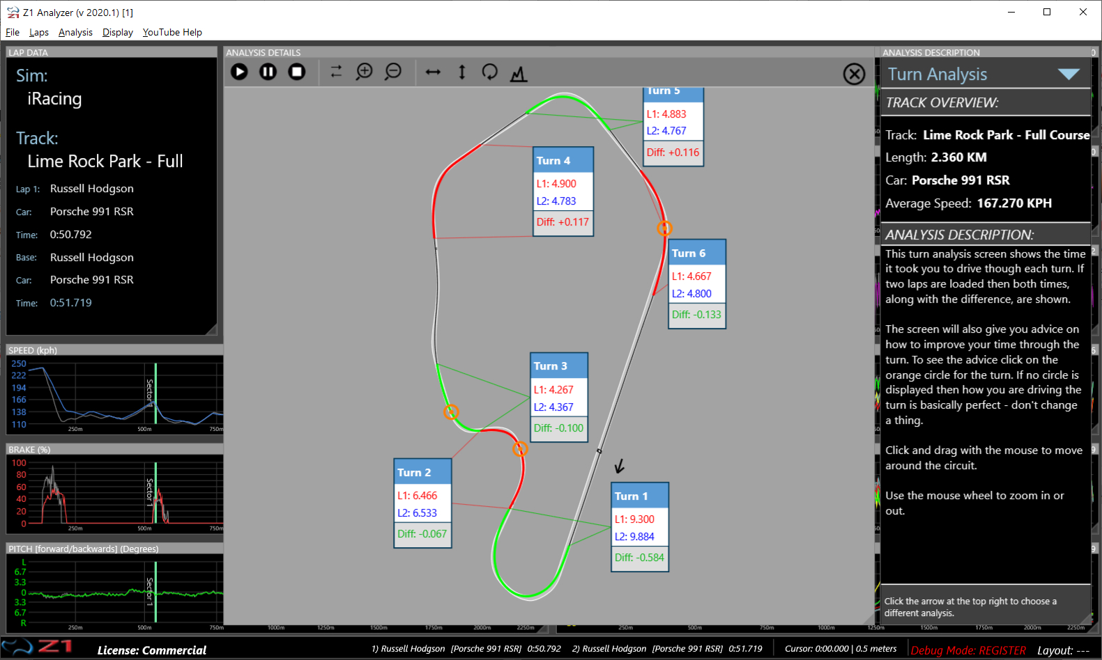This screenshot has height=660, width=1102.
Task: Click the Turn 6 L2 4.800 time
Action: pyautogui.click(x=691, y=294)
